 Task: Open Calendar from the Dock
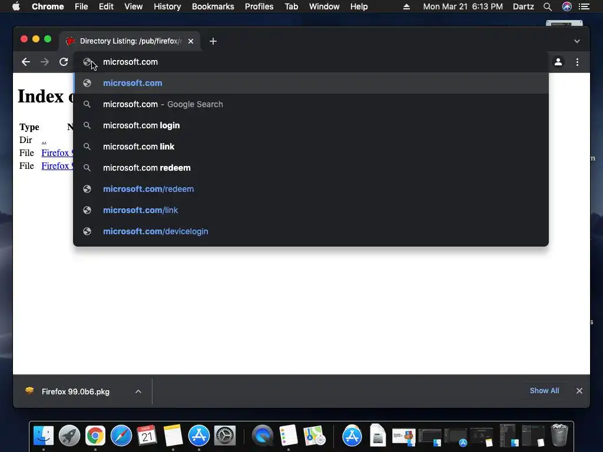point(147,436)
